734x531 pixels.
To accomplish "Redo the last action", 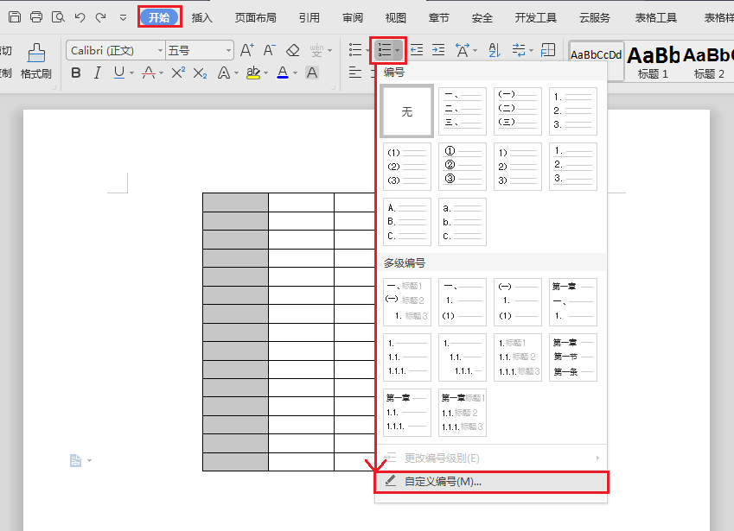I will click(x=100, y=18).
